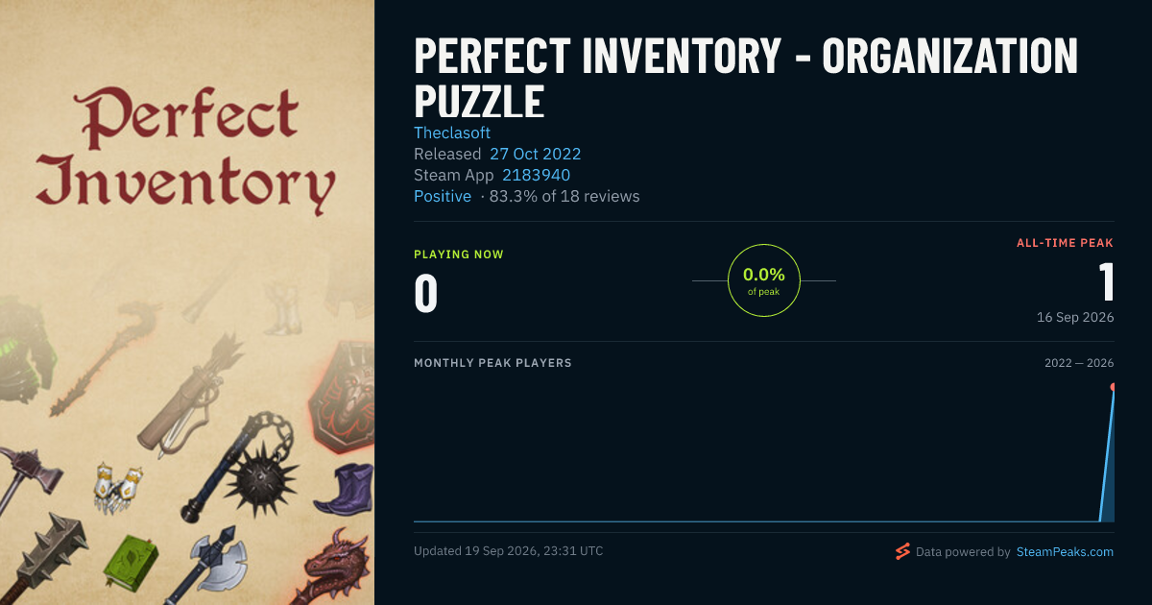
Task: Click the arrow quiver item icon
Action: (x=191, y=395)
